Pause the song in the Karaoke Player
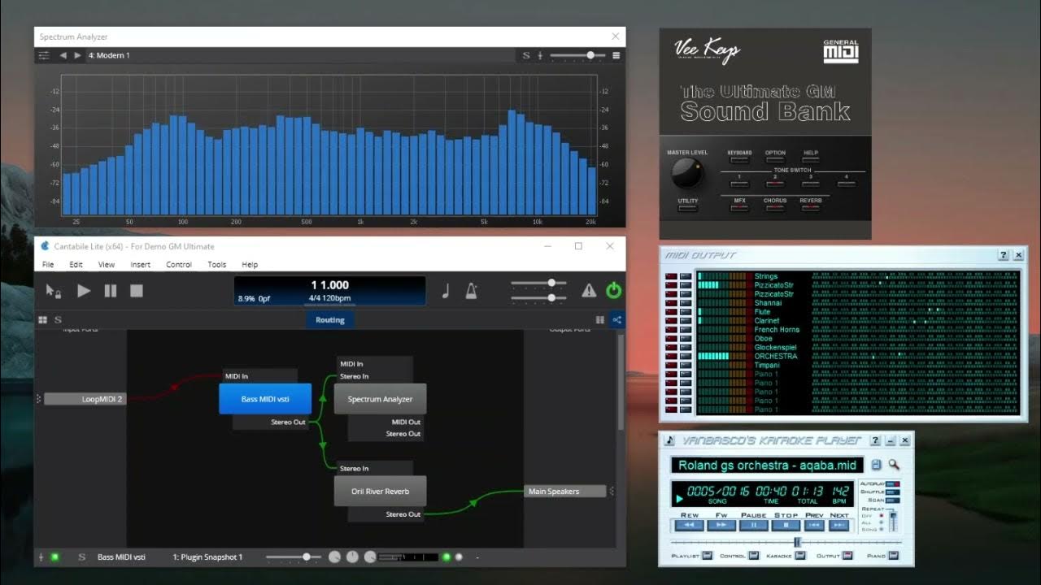Image resolution: width=1041 pixels, height=585 pixels. coord(753,525)
